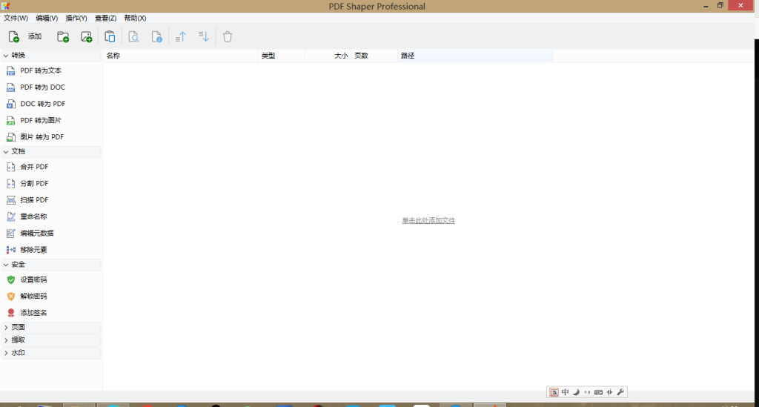Open the 帮助(X) menu
The image size is (759, 407).
coord(135,18)
